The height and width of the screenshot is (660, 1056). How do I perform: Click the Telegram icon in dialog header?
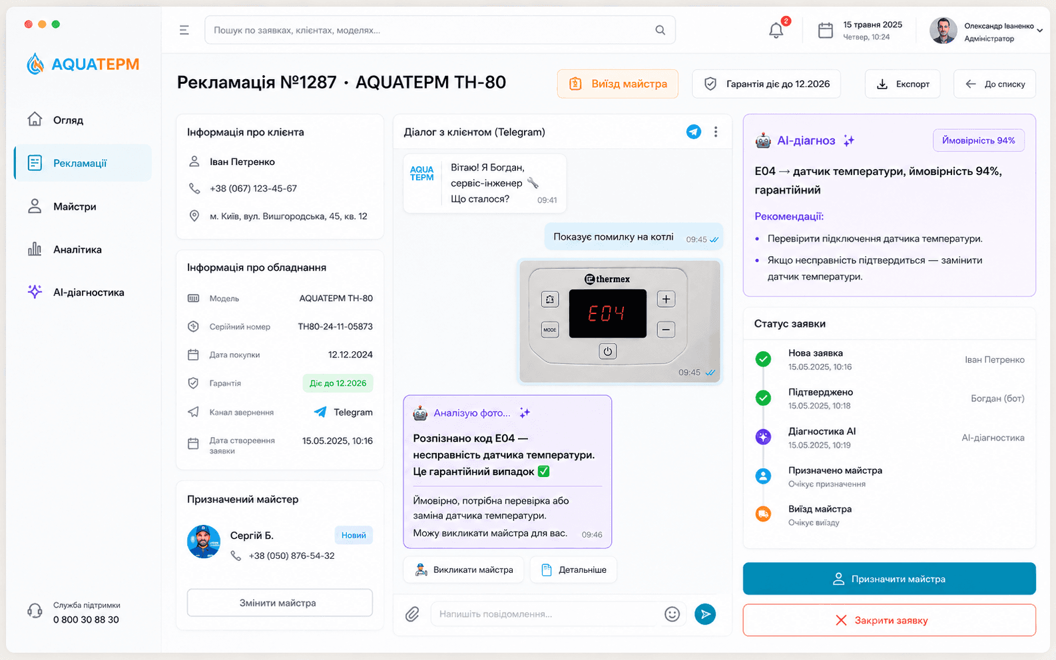[x=694, y=132]
